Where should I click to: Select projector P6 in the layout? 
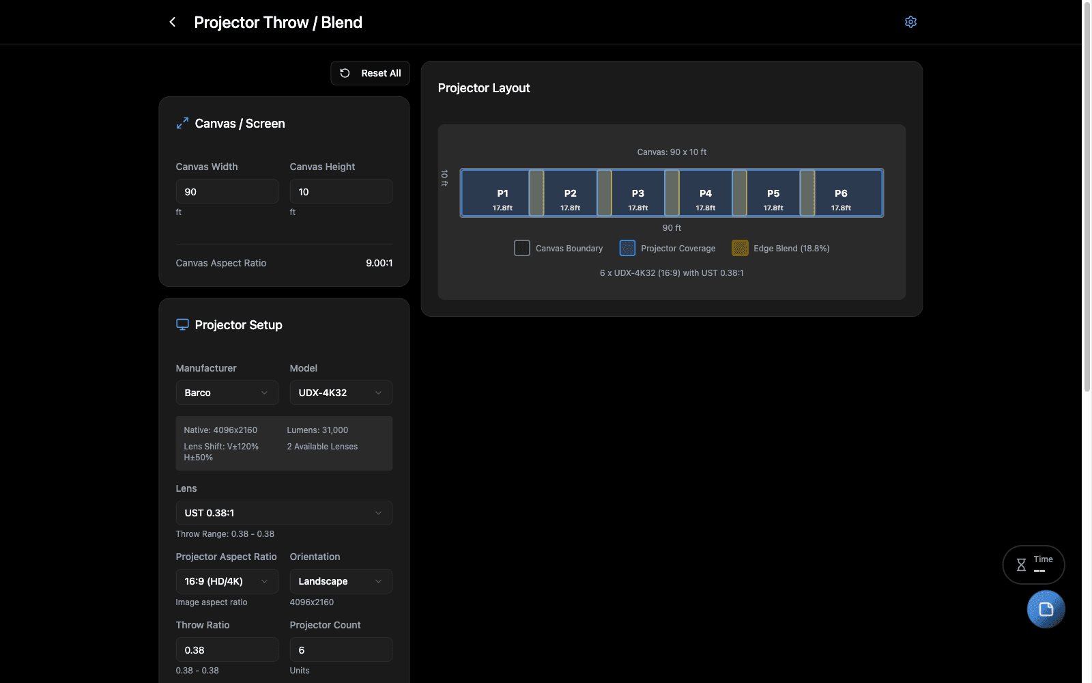point(841,193)
